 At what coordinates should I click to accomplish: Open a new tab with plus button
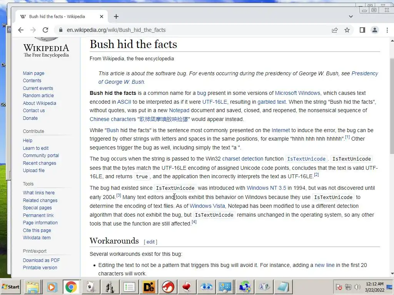[116, 17]
